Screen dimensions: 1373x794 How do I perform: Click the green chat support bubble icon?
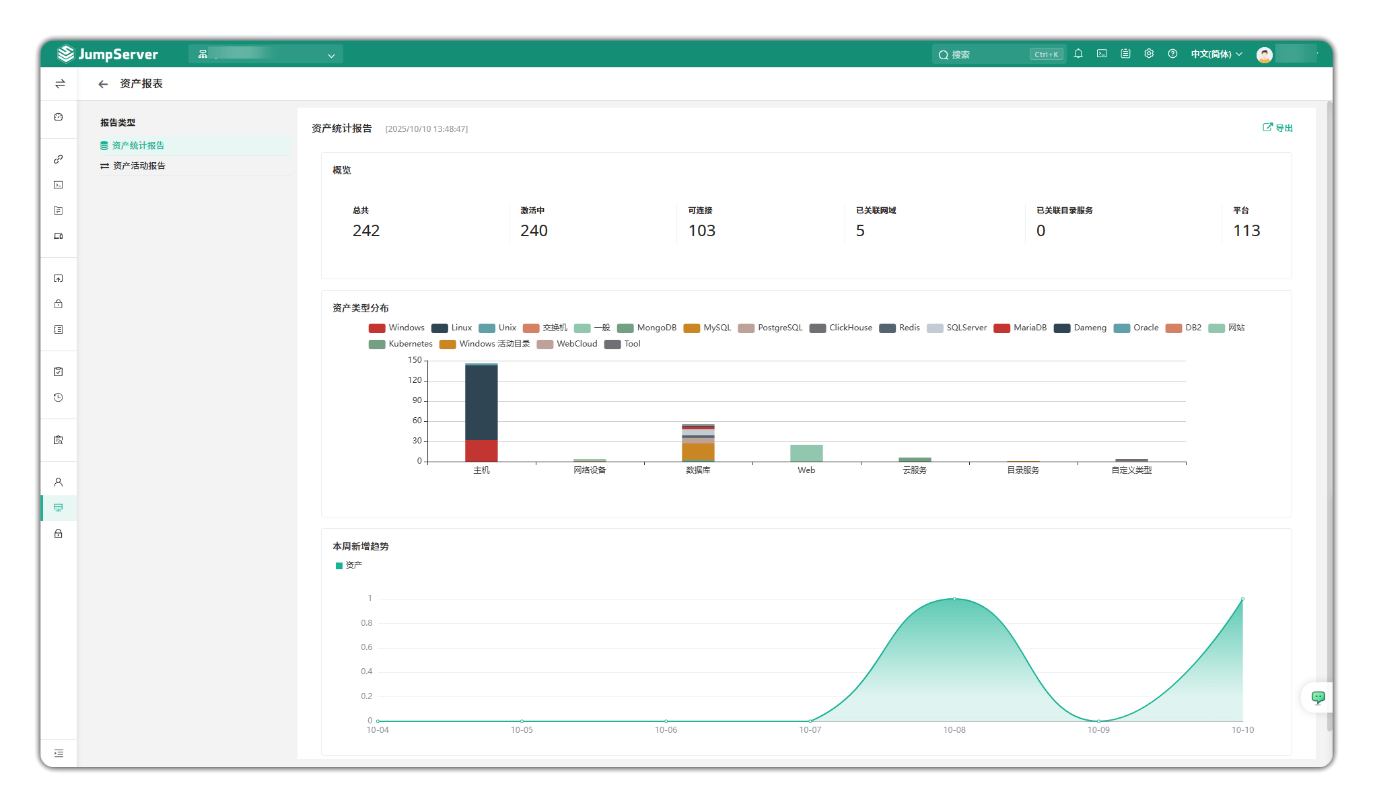point(1318,697)
